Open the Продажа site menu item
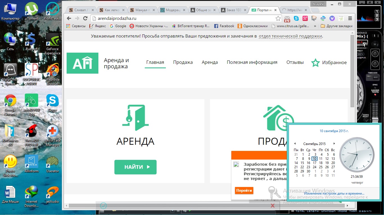384x215 pixels. pyautogui.click(x=183, y=62)
